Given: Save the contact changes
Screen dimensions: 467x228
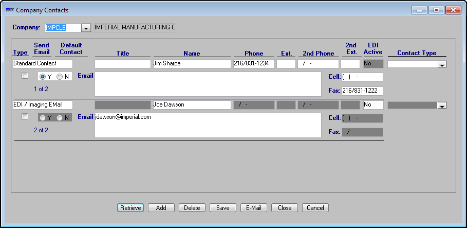Looking at the screenshot, I should point(222,208).
